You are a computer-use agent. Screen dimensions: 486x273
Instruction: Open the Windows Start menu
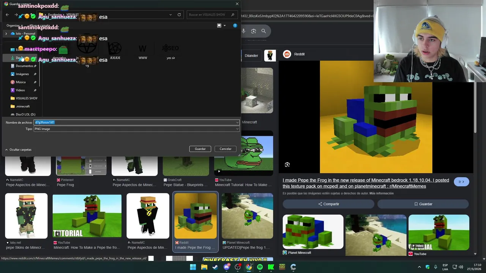click(x=193, y=267)
